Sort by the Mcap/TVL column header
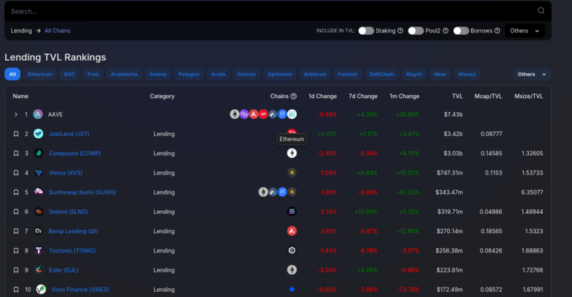 [488, 97]
